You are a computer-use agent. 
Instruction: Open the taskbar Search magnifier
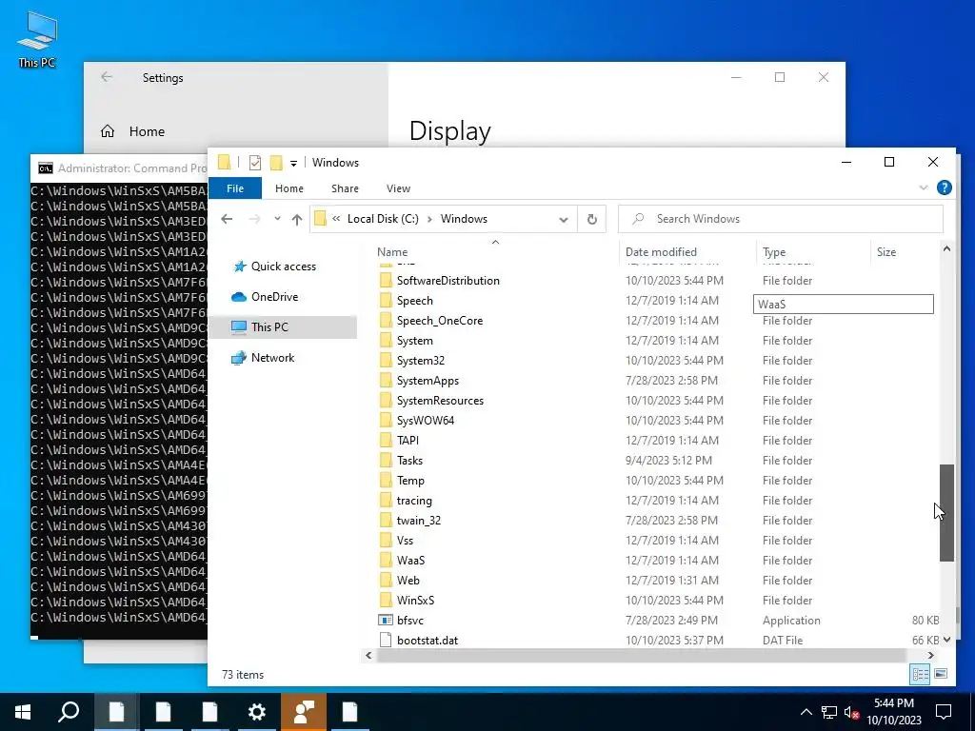[x=69, y=712]
